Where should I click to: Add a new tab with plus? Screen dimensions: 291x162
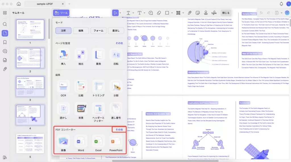tap(69, 4)
